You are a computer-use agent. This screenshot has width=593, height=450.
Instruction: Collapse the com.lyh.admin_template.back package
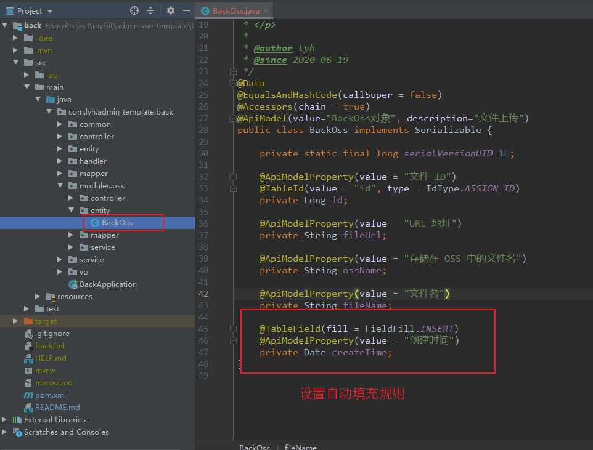tap(49, 111)
